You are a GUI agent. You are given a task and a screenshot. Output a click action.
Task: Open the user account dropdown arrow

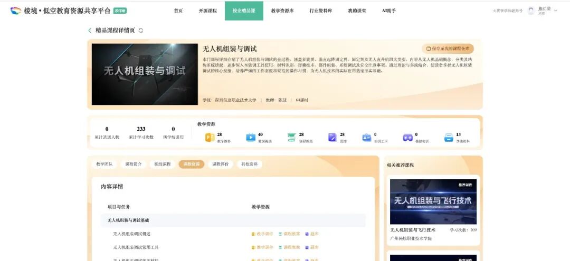pyautogui.click(x=556, y=11)
